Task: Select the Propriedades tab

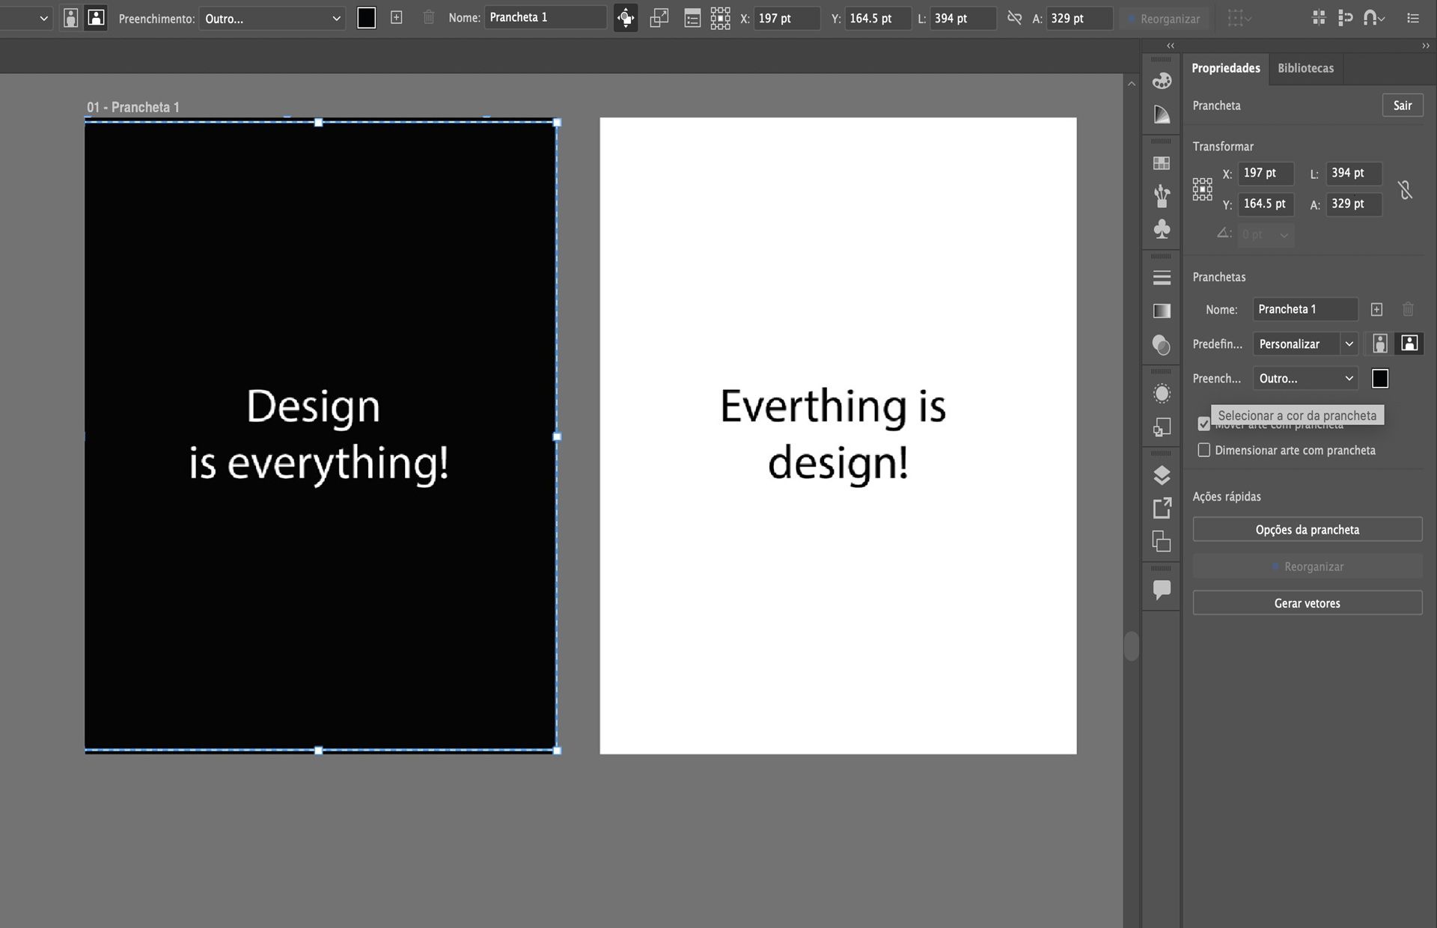Action: (x=1225, y=68)
